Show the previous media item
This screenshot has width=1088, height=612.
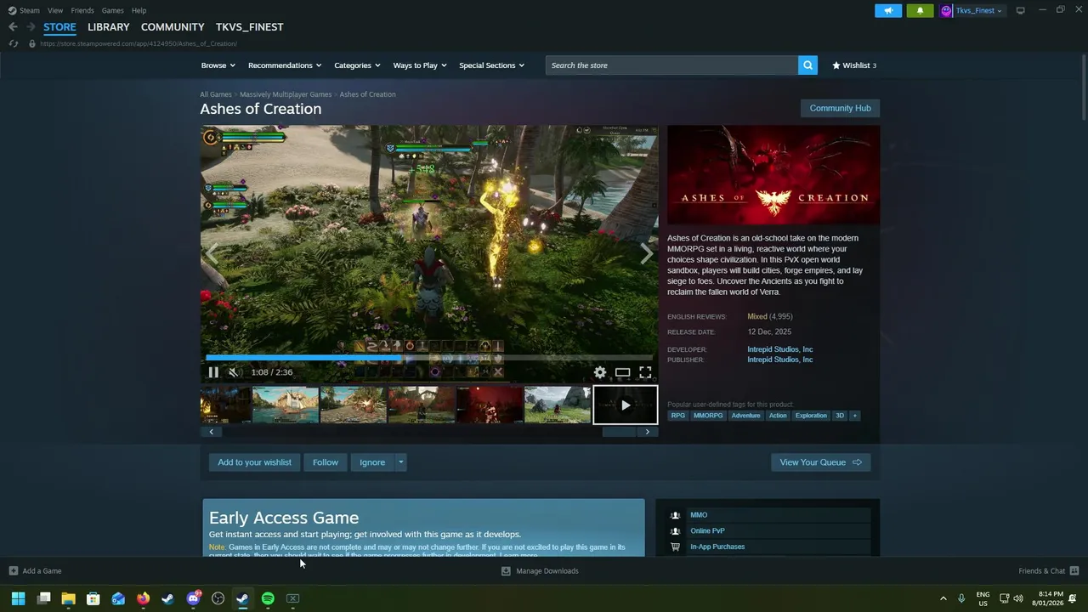click(212, 252)
